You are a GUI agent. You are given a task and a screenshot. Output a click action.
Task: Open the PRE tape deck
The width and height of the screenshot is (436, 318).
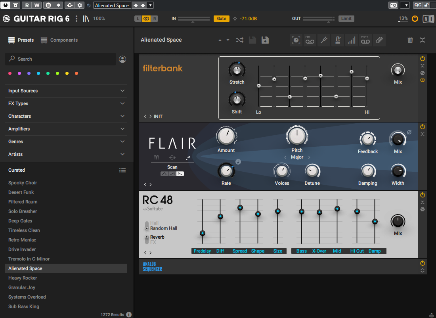(x=310, y=40)
